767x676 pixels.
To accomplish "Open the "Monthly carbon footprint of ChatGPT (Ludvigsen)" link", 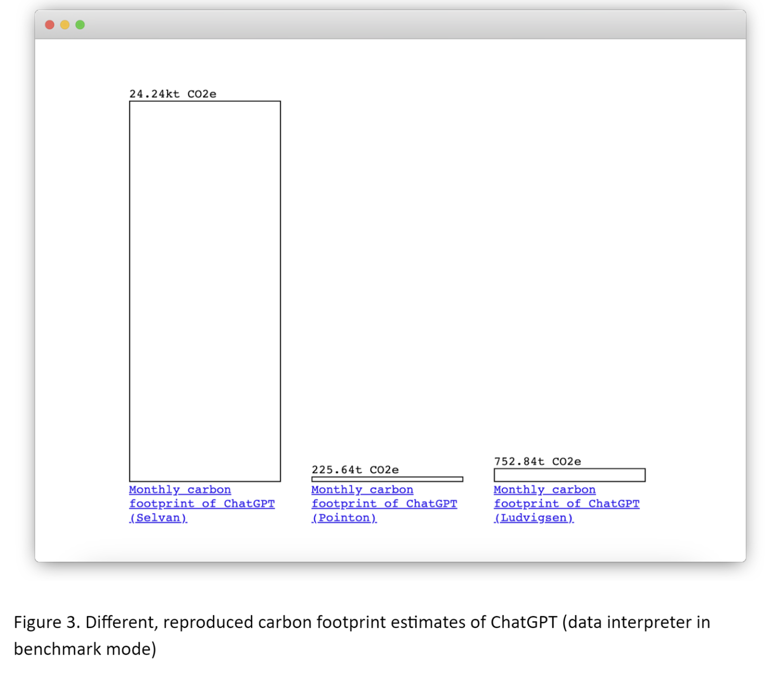I will click(567, 504).
